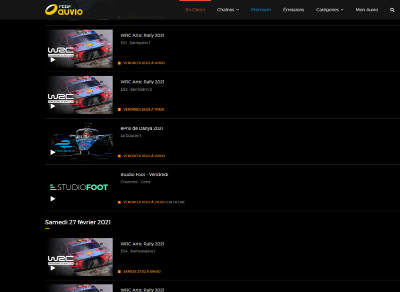
Task: Click subtitle 'ES1 : Sarriojärvi 1'
Action: tap(135, 43)
